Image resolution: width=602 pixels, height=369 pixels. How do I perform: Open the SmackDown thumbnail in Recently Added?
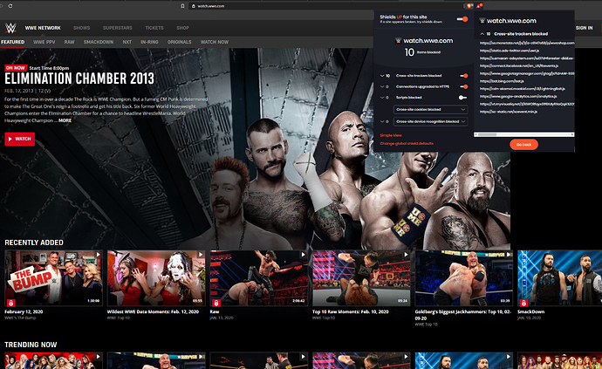pos(560,278)
